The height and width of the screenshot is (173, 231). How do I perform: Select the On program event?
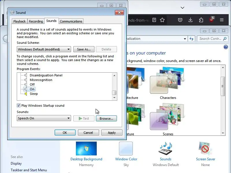[32, 89]
